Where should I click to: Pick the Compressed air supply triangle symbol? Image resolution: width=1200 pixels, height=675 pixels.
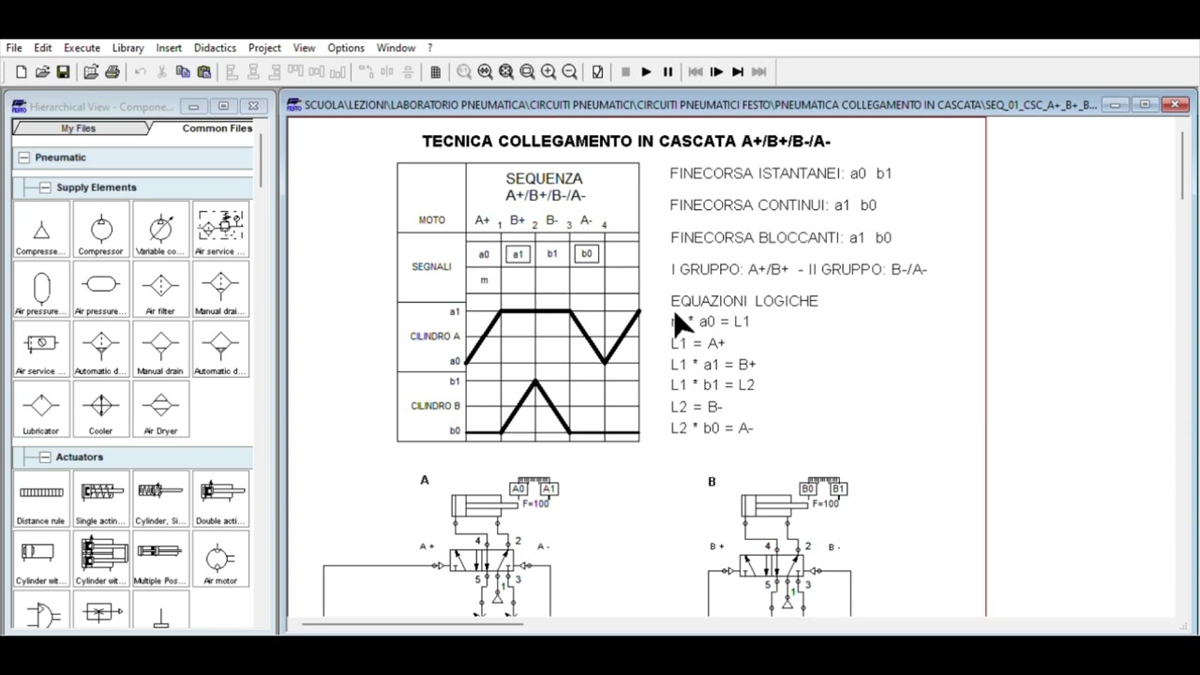(41, 230)
